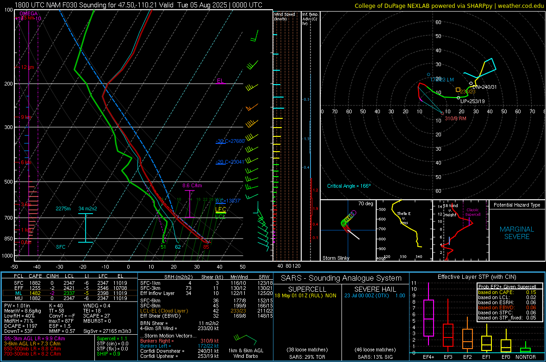Click green wind barb icon above '1km & 6km AGL'
The height and width of the screenshot is (362, 546).
(x=245, y=339)
